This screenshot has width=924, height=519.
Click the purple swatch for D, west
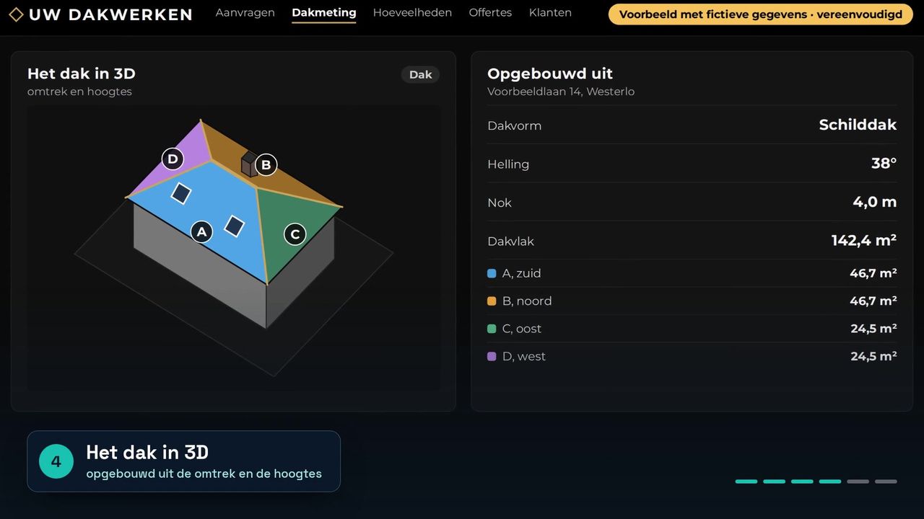(492, 356)
